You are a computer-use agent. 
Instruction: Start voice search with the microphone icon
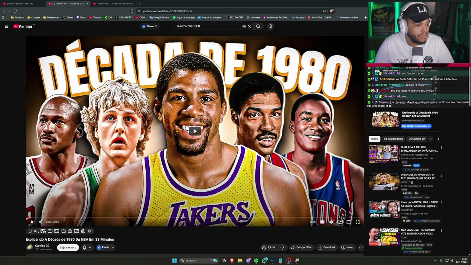coord(270,26)
